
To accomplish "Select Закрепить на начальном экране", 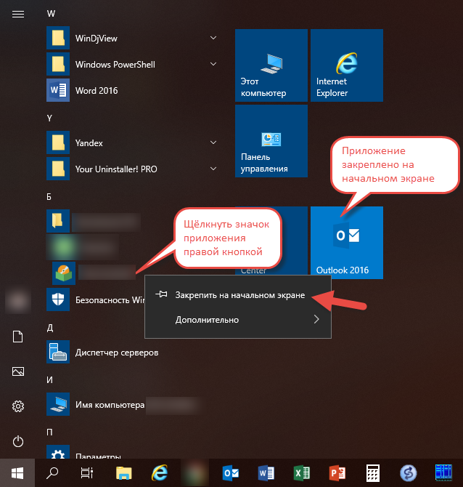I will coord(238,295).
